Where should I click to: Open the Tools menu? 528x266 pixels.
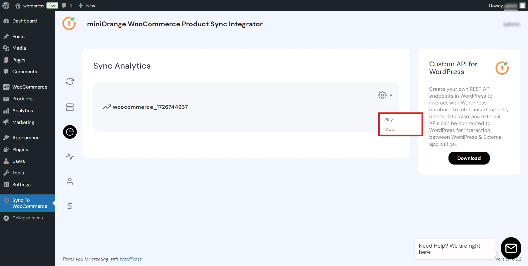click(28, 173)
